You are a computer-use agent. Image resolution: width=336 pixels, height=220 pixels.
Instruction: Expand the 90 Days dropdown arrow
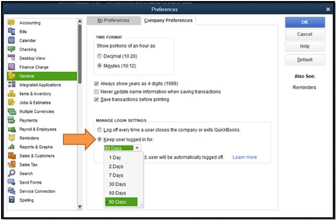click(138, 148)
